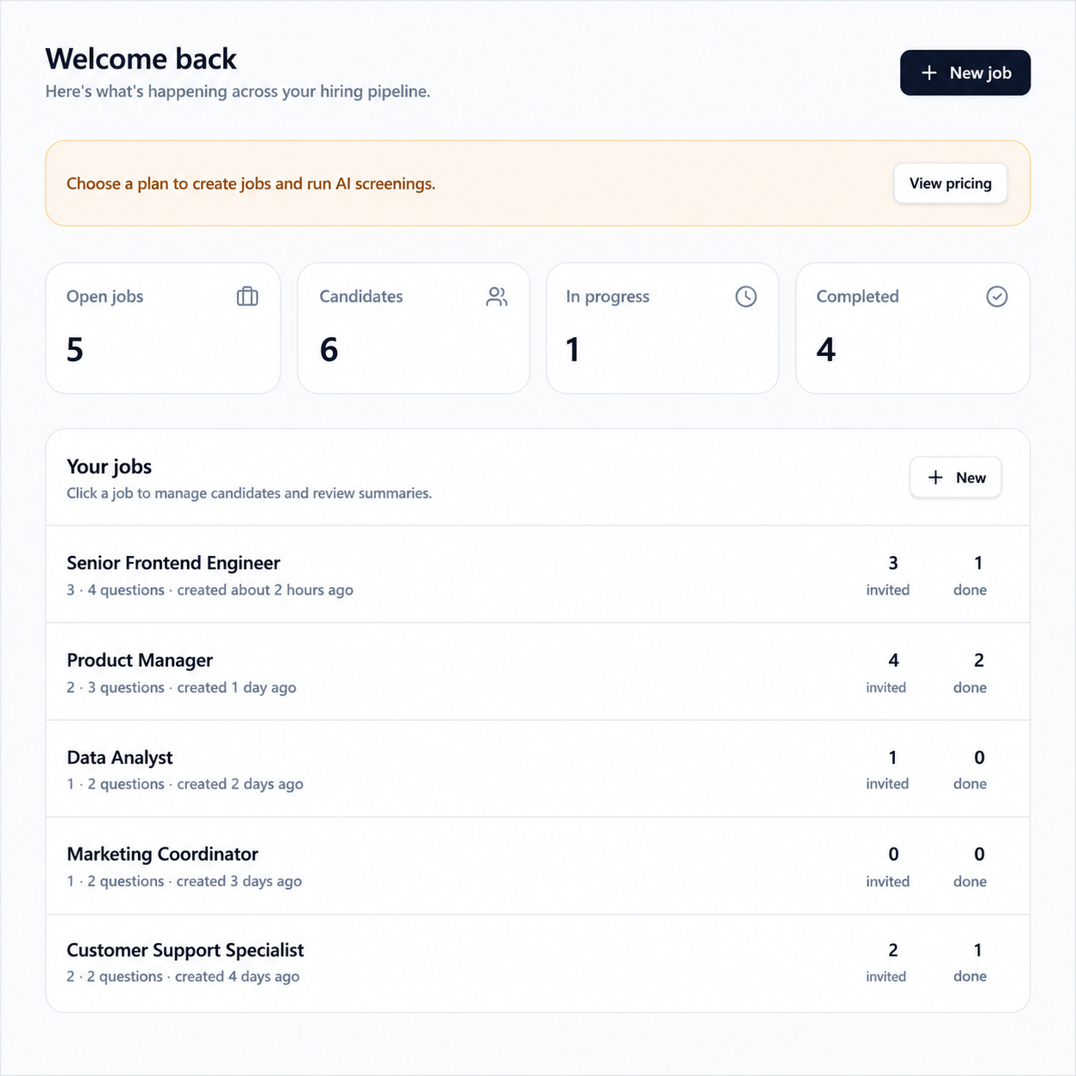
Task: Click Product Manager invited count 4
Action: point(893,660)
